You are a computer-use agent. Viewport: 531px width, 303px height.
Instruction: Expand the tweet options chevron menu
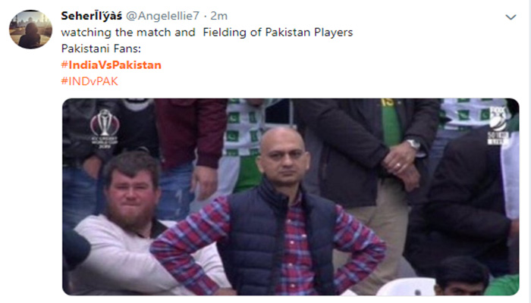(x=511, y=17)
